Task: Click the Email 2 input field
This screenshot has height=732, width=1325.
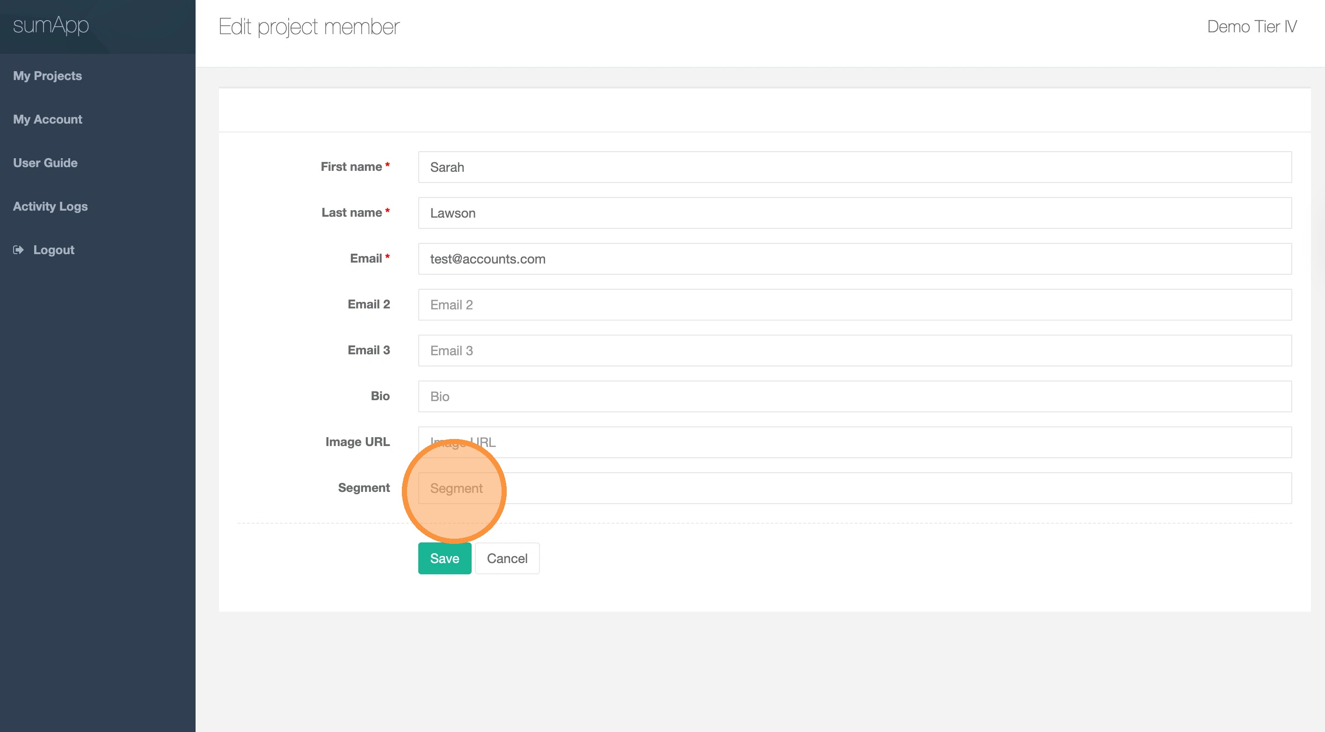Action: tap(854, 305)
